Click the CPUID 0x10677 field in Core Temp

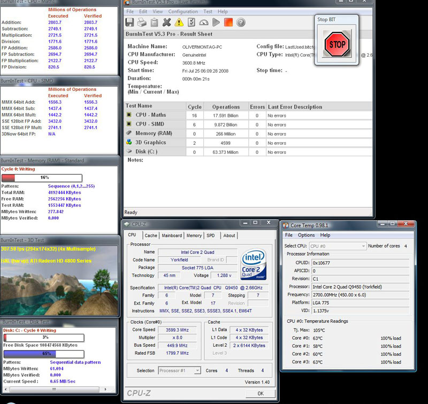tap(360, 263)
